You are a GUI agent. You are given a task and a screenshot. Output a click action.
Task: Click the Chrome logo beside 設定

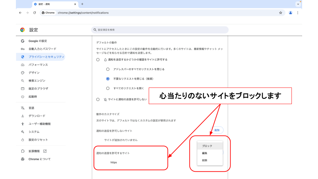23,30
